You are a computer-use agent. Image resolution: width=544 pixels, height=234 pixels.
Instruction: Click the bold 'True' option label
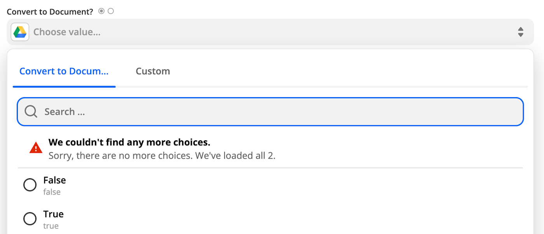(x=54, y=214)
